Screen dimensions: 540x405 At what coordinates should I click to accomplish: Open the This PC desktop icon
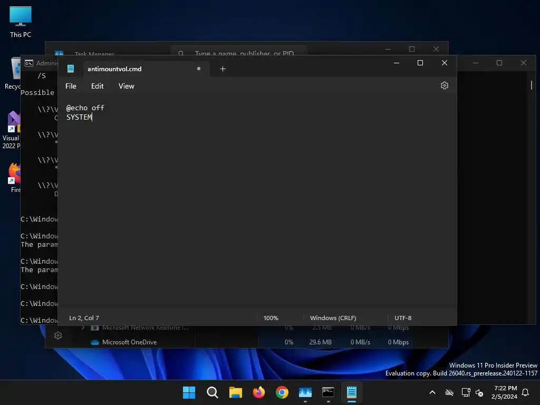pyautogui.click(x=21, y=22)
